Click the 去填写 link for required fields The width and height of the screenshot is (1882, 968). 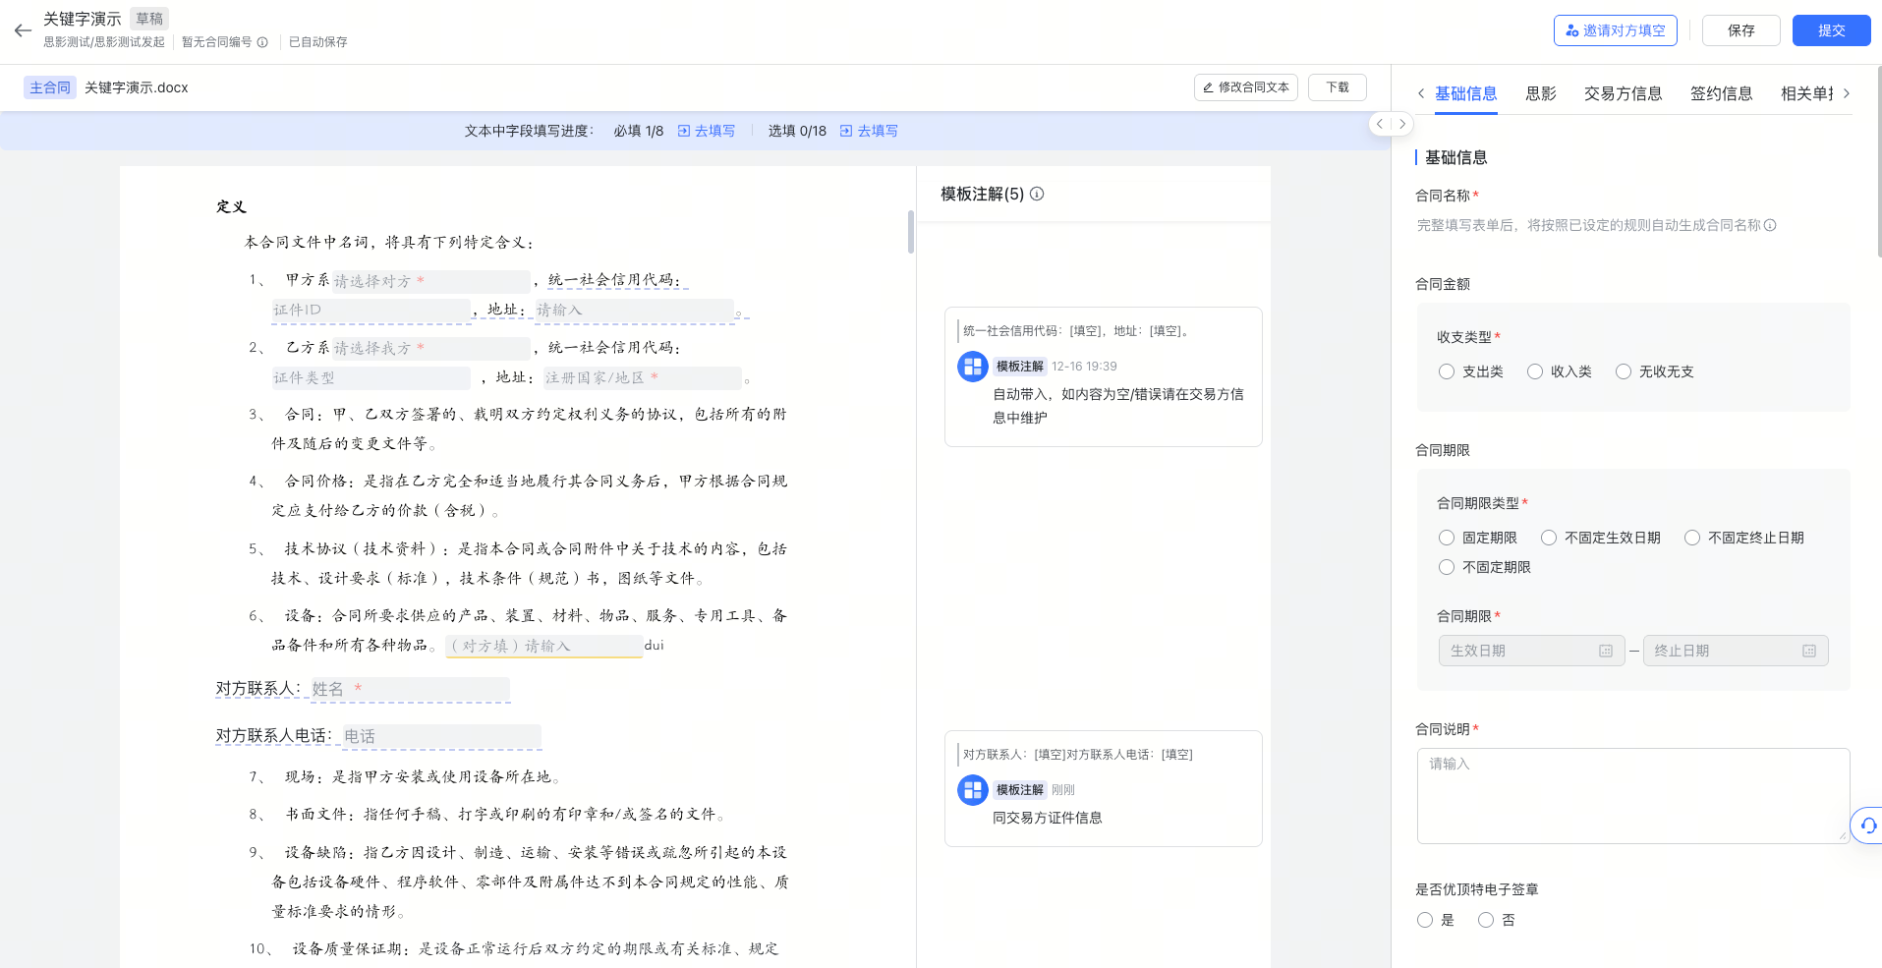(713, 130)
